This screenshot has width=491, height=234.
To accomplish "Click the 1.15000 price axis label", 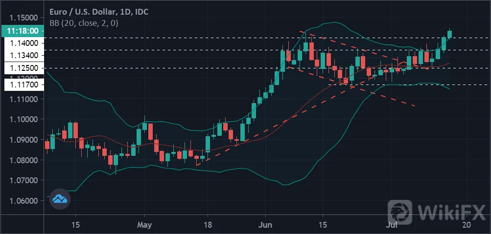I will pyautogui.click(x=23, y=18).
